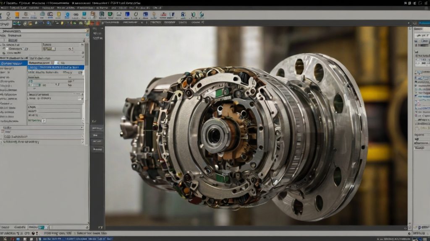Click the green square icon in the toolbar

tap(110, 15)
